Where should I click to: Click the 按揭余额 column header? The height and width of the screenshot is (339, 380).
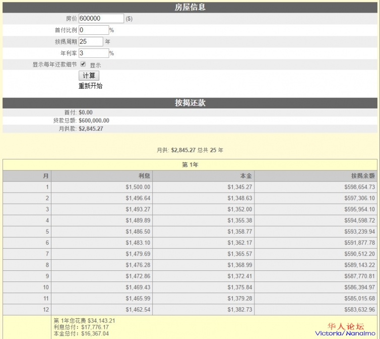pyautogui.click(x=363, y=176)
